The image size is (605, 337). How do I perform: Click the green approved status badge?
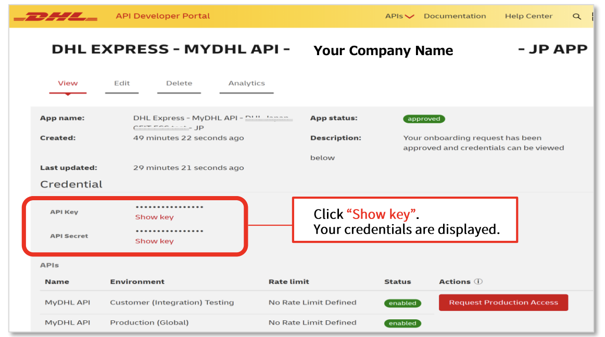click(x=424, y=119)
